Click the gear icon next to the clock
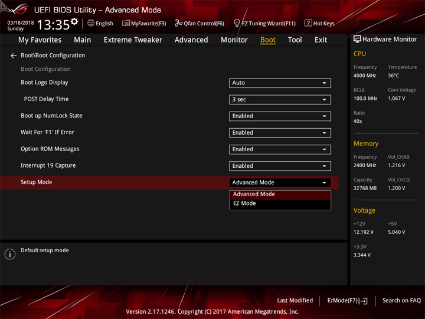This screenshot has height=319, width=425. (x=74, y=21)
